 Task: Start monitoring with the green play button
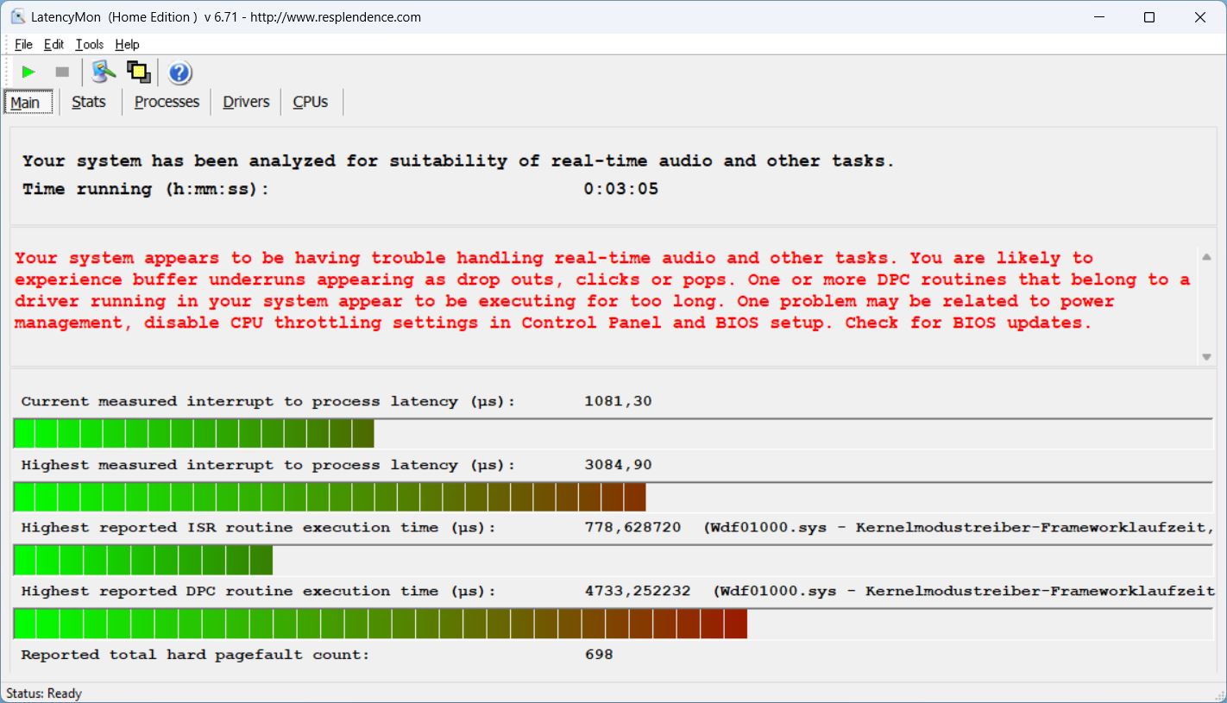coord(28,72)
